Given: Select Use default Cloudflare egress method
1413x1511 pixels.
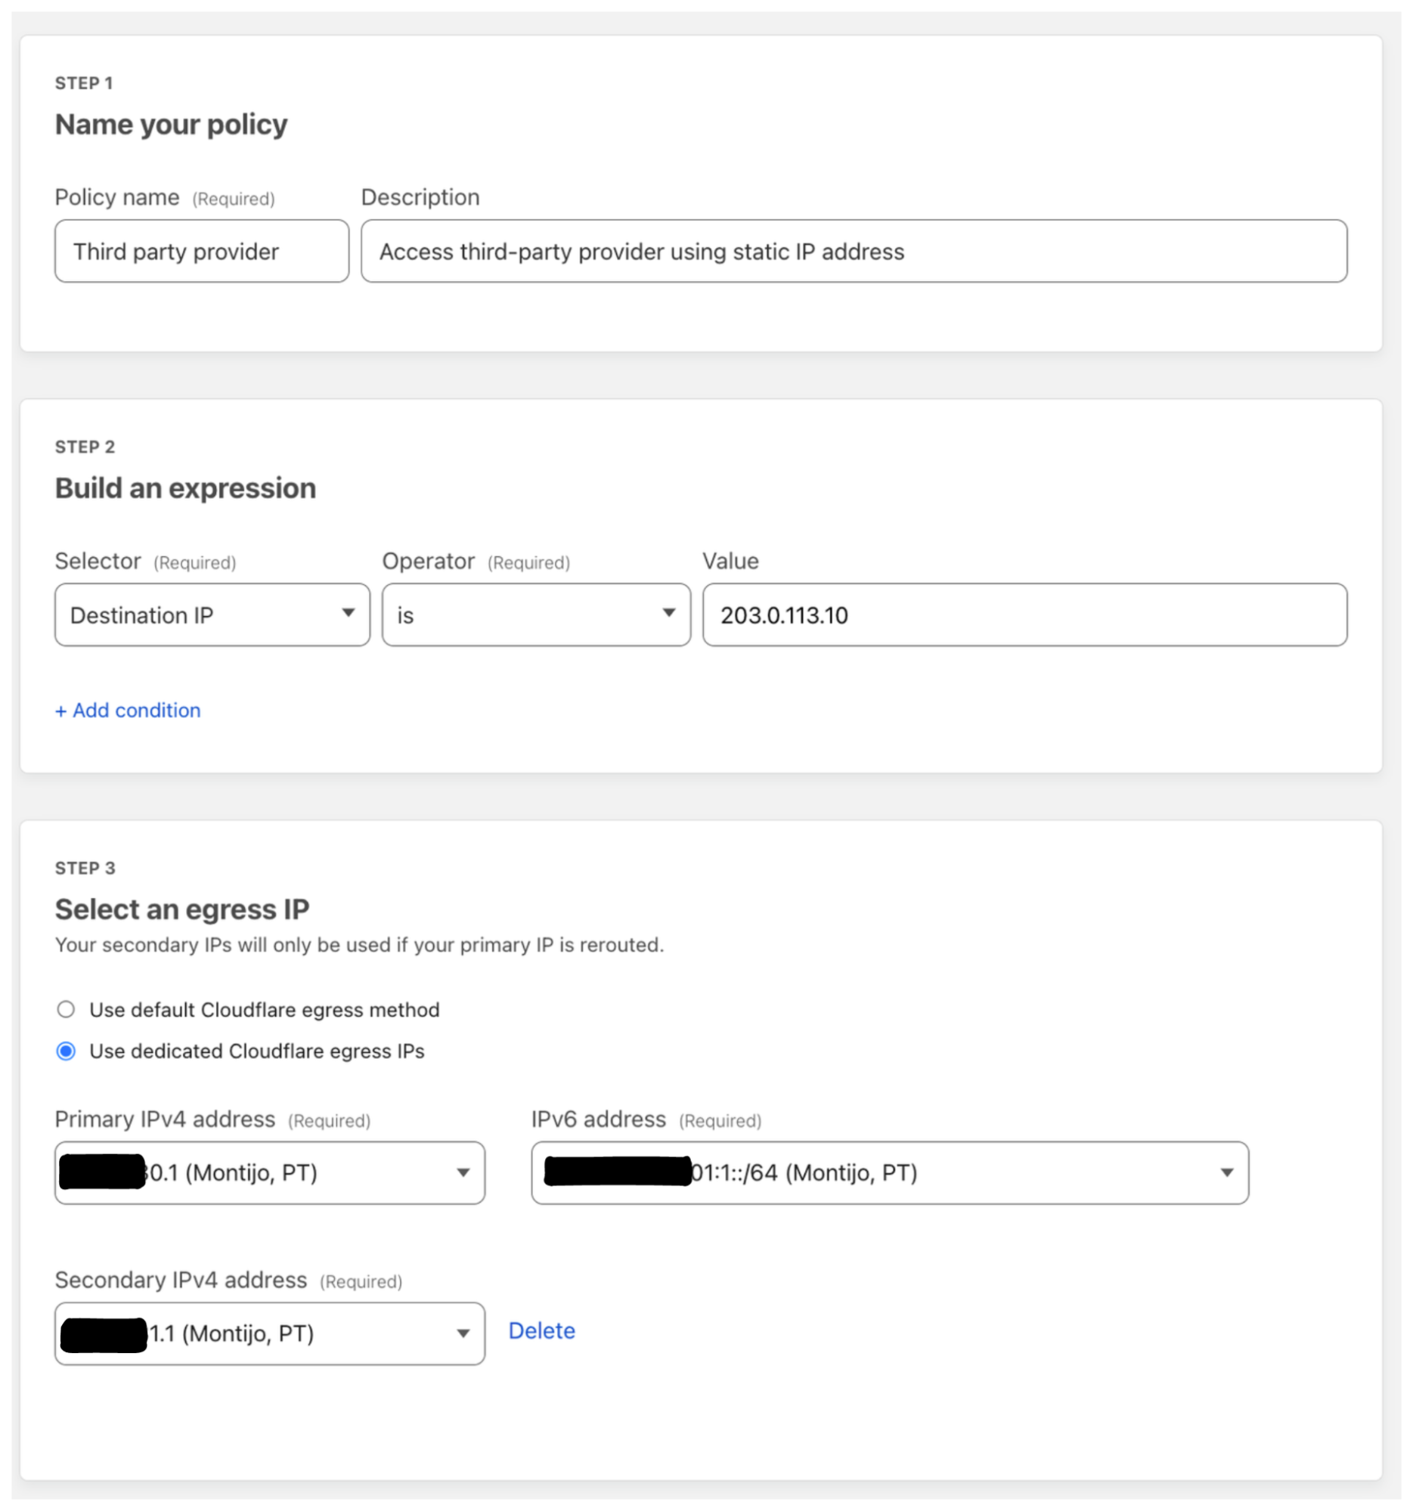Looking at the screenshot, I should click(66, 1009).
